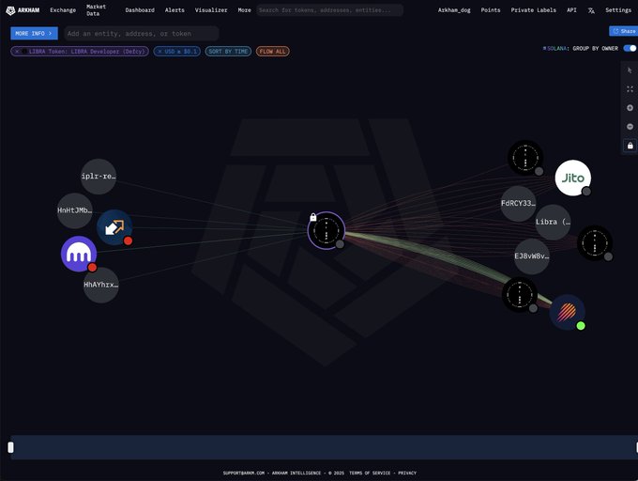Open the Privacy link
Screen dimensions: 638x481
[407, 473]
